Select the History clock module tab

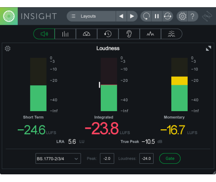108,34
